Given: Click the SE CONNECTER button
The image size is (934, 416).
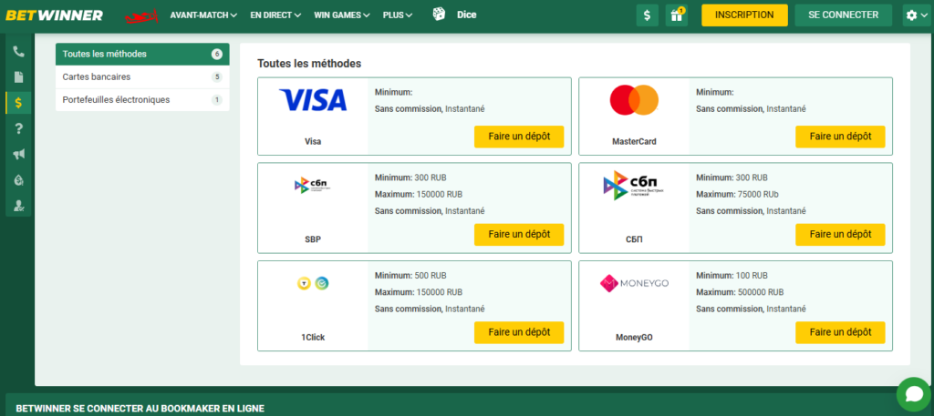Looking at the screenshot, I should point(844,15).
